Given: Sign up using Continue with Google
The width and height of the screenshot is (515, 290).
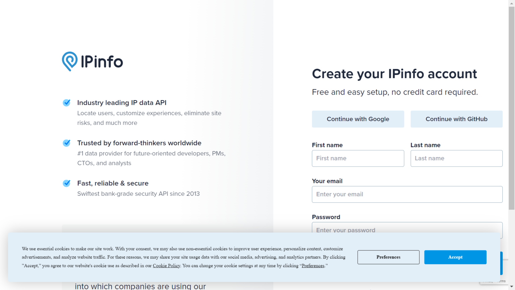Looking at the screenshot, I should point(358,119).
